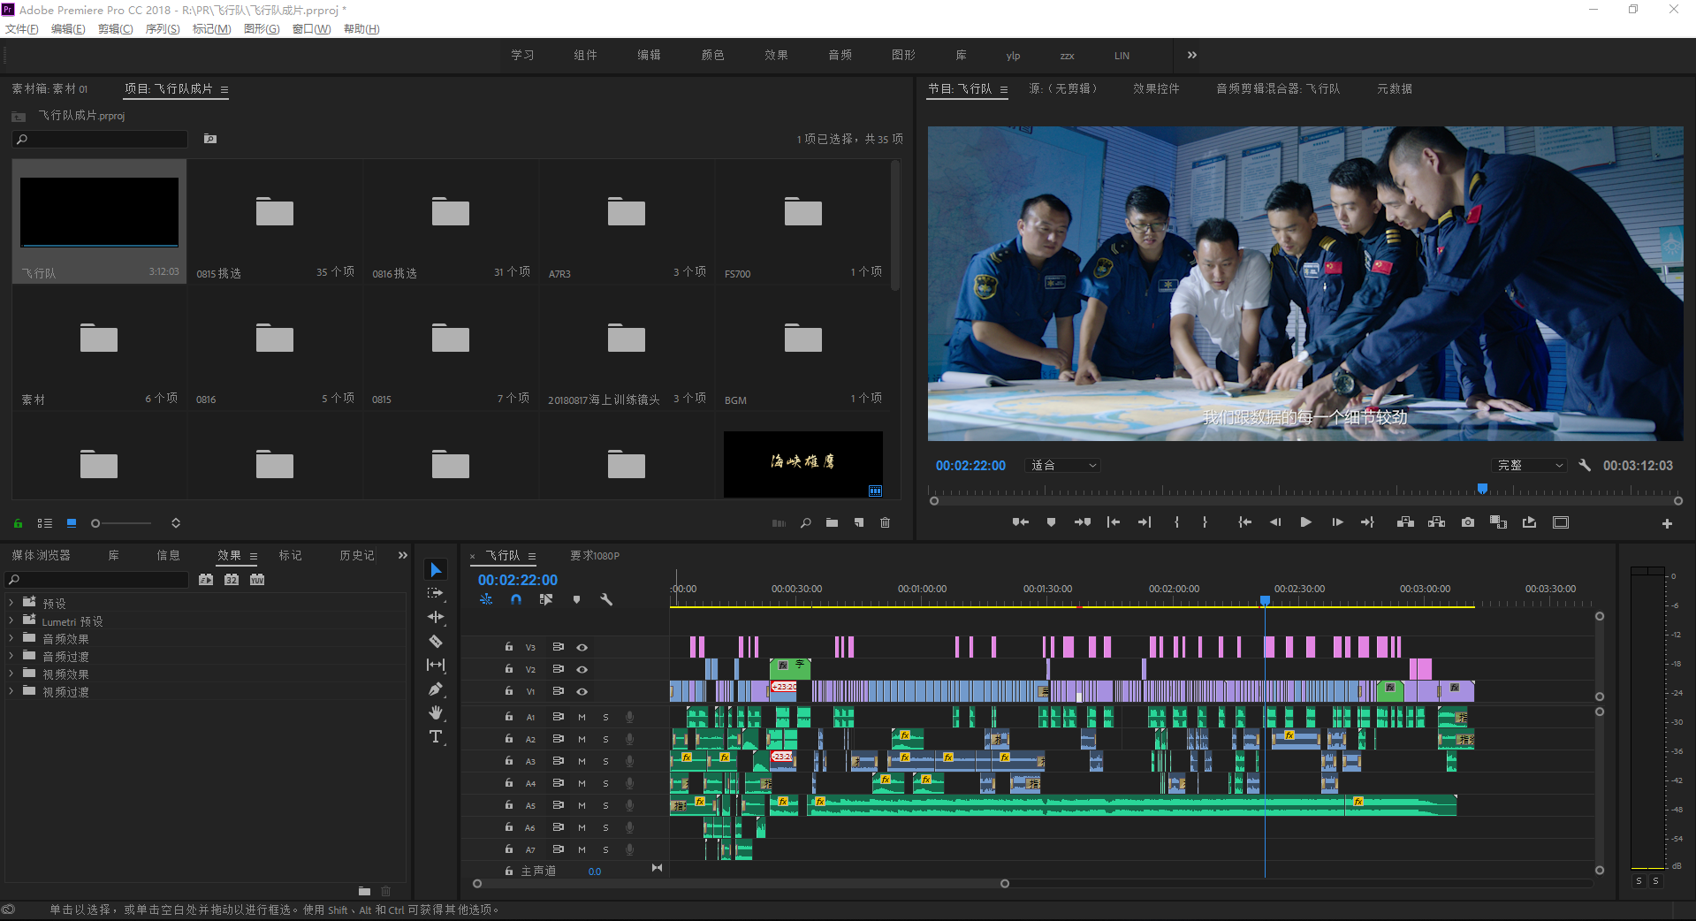Viewport: 1696px width, 921px height.
Task: Select the Razor tool in the toolbox
Action: coord(436,641)
